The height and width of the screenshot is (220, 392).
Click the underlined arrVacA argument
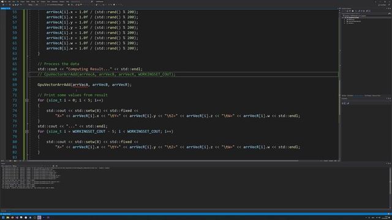click(80, 85)
